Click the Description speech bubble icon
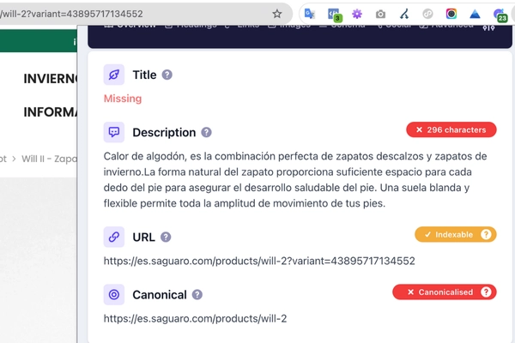 tap(114, 132)
